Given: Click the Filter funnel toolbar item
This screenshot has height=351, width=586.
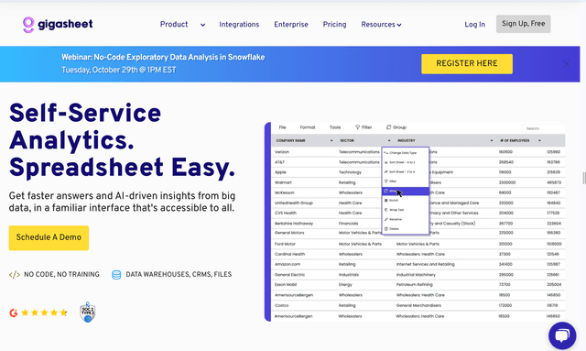Looking at the screenshot, I should point(364,127).
